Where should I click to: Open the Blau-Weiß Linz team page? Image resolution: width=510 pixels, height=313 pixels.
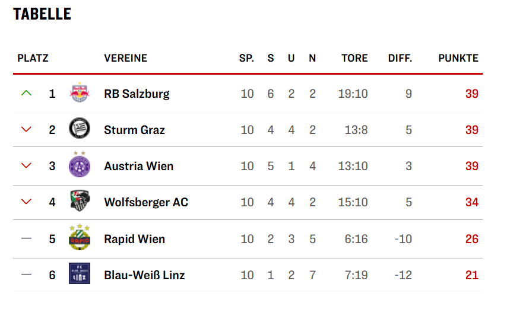[144, 275]
